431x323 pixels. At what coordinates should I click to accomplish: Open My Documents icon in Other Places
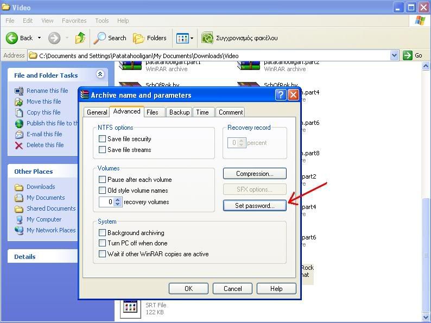pos(19,198)
